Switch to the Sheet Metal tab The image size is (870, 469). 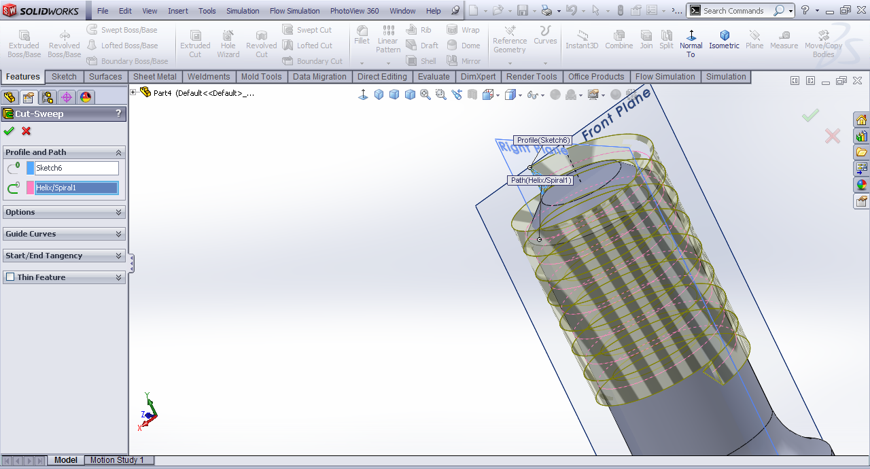point(154,77)
